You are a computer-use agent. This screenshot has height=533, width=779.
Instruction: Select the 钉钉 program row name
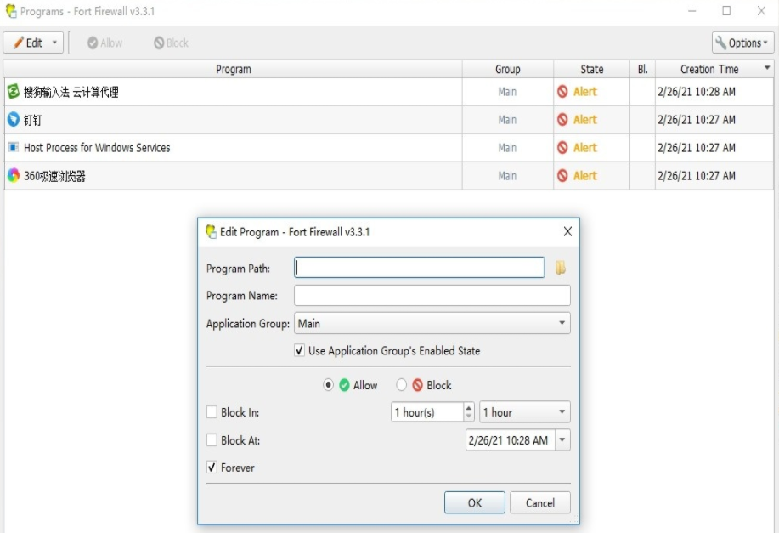[x=33, y=120]
